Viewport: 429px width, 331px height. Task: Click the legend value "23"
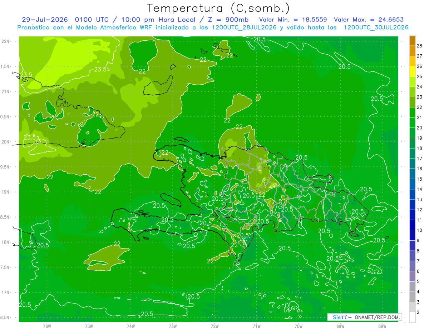tap(419, 97)
